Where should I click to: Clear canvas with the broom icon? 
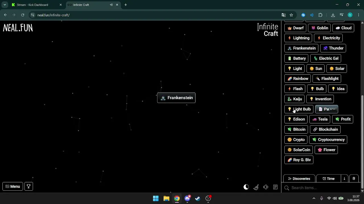coord(256,187)
